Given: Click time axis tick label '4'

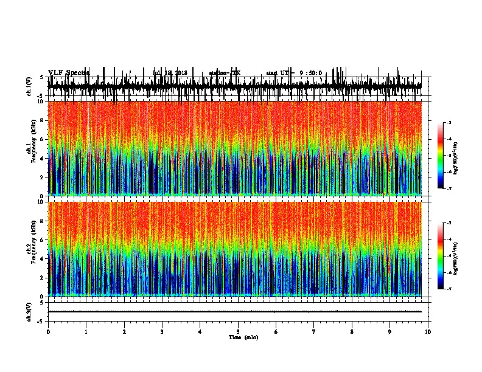Looking at the screenshot, I should (200, 332).
